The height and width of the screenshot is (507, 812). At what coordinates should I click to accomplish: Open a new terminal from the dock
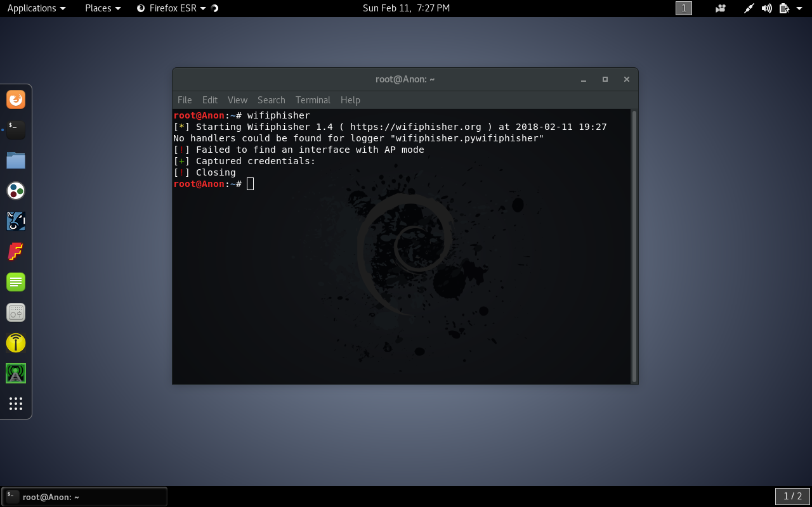[15, 130]
